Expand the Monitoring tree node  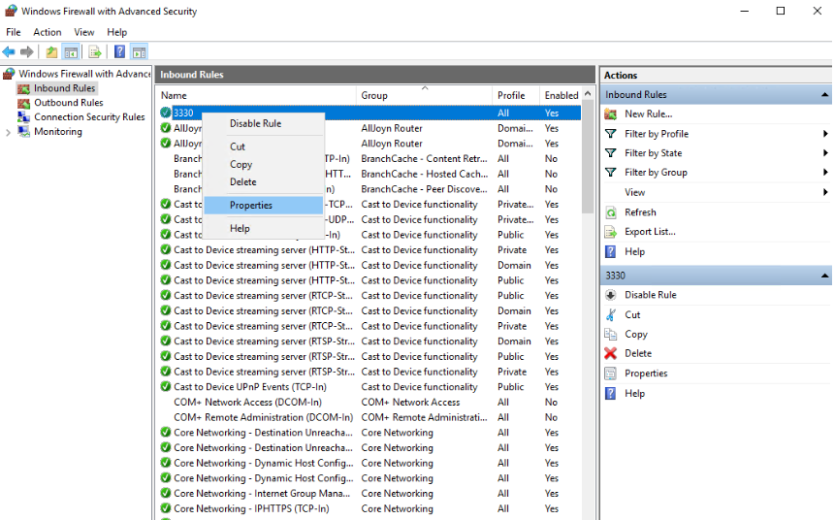(x=9, y=132)
